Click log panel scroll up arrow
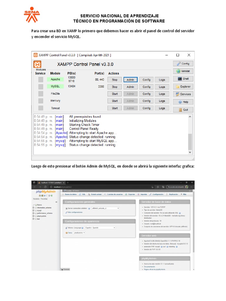The image size is (226, 301). [x=190, y=116]
